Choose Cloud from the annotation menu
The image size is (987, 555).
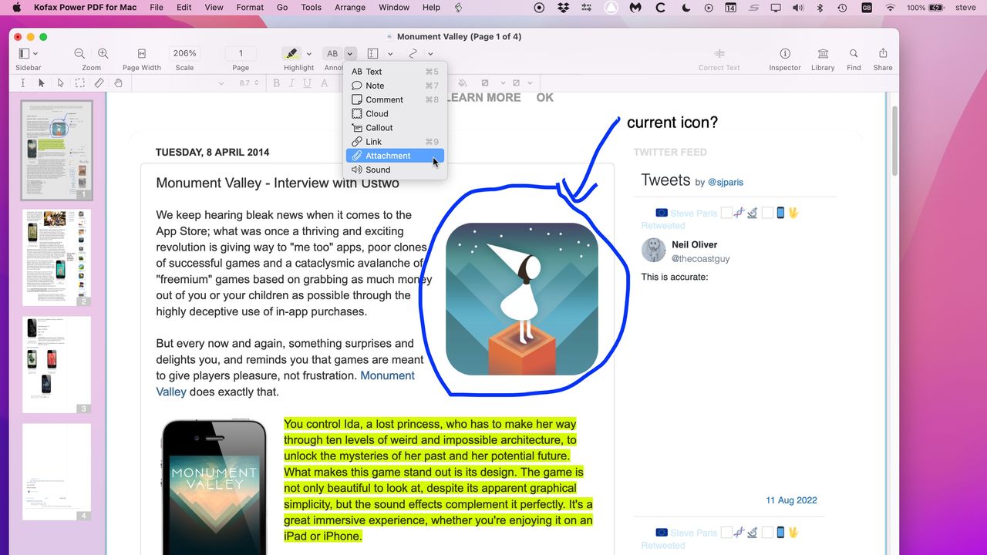coord(395,113)
